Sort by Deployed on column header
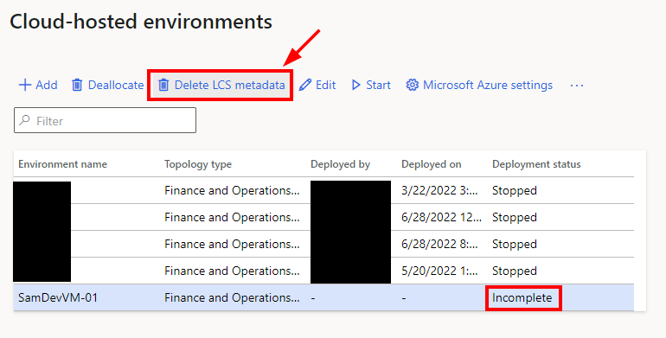The width and height of the screenshot is (666, 338). tap(431, 164)
